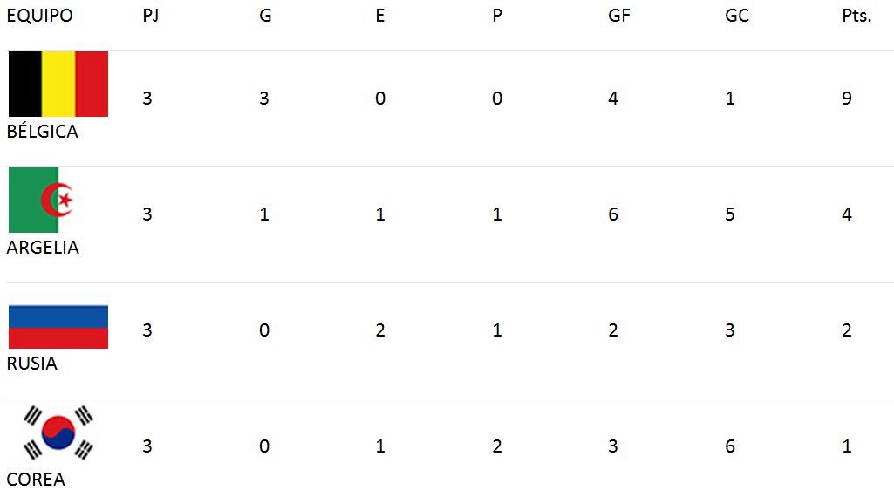Click the EQUIPO column header
Image resolution: width=894 pixels, height=497 pixels.
coord(40,16)
